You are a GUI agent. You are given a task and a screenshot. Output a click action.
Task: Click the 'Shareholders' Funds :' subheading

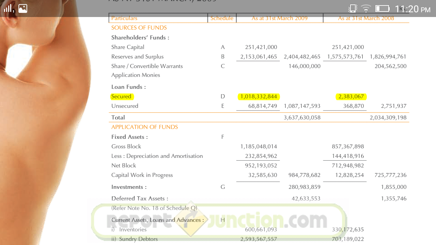[x=140, y=37]
